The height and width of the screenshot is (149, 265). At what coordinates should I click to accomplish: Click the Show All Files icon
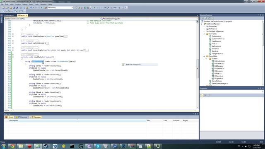tap(206, 18)
